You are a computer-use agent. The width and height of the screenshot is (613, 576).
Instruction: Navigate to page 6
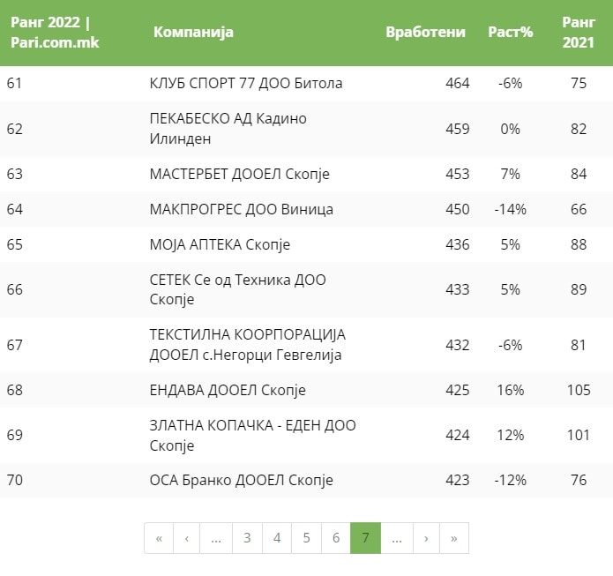pos(336,538)
